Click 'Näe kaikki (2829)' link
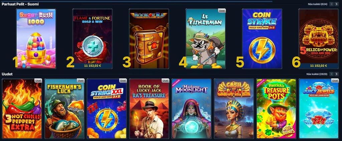 [317, 74]
